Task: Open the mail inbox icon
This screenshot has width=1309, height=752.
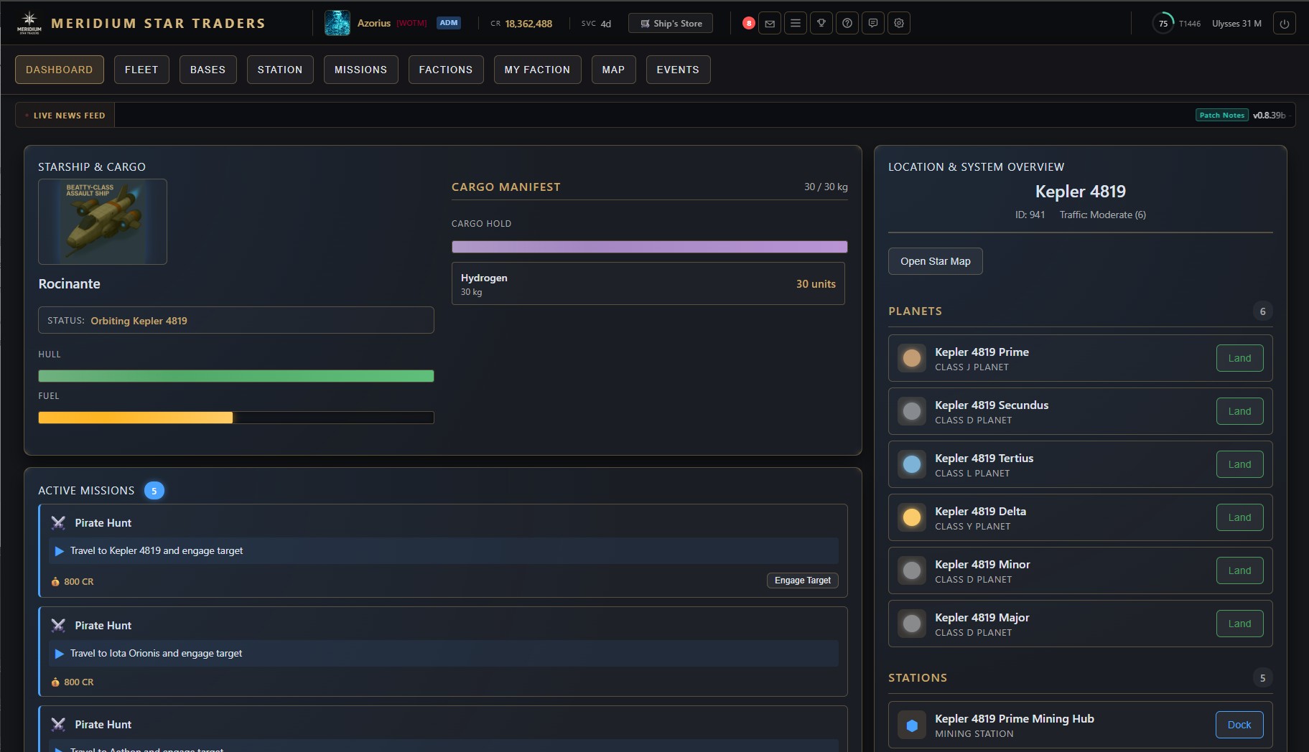Action: (769, 23)
